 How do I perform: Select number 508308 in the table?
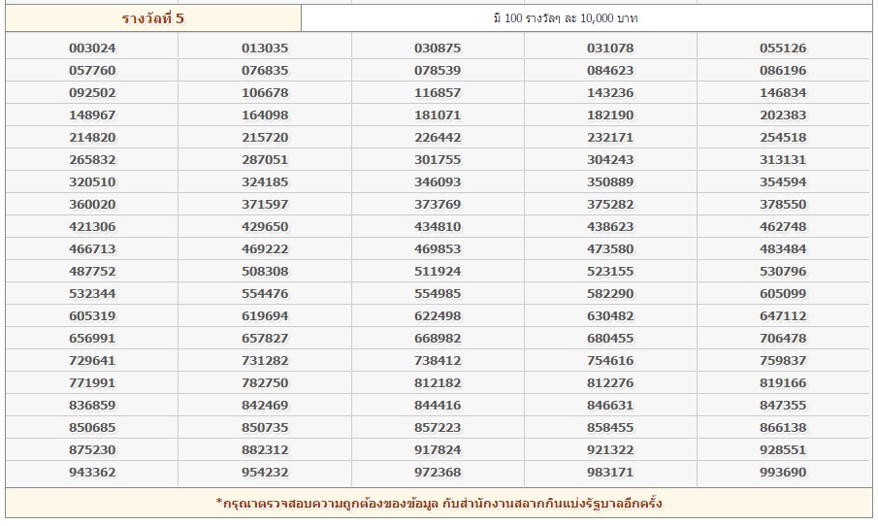pyautogui.click(x=265, y=271)
